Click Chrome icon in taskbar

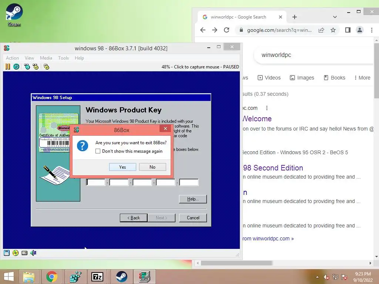click(51, 277)
